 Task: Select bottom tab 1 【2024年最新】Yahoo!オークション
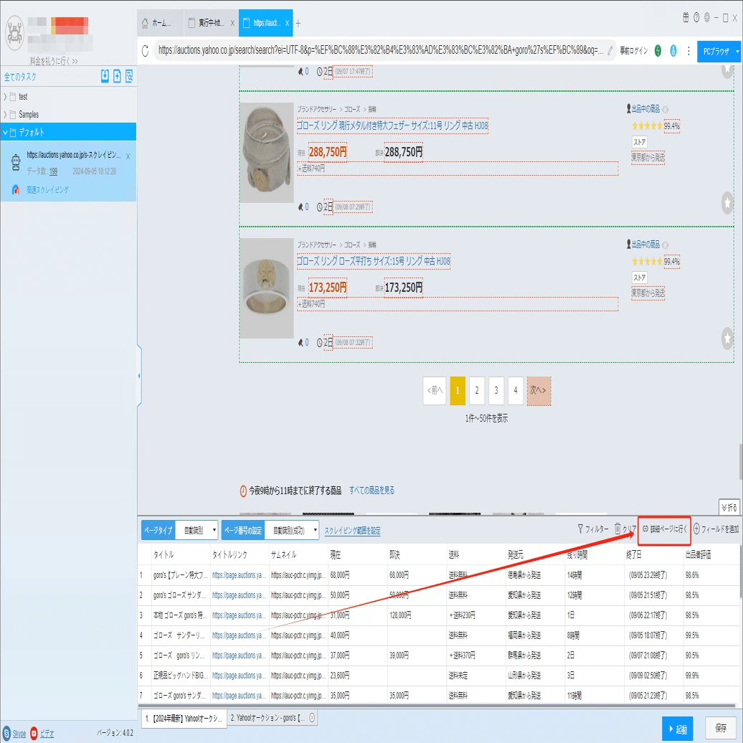(x=183, y=719)
